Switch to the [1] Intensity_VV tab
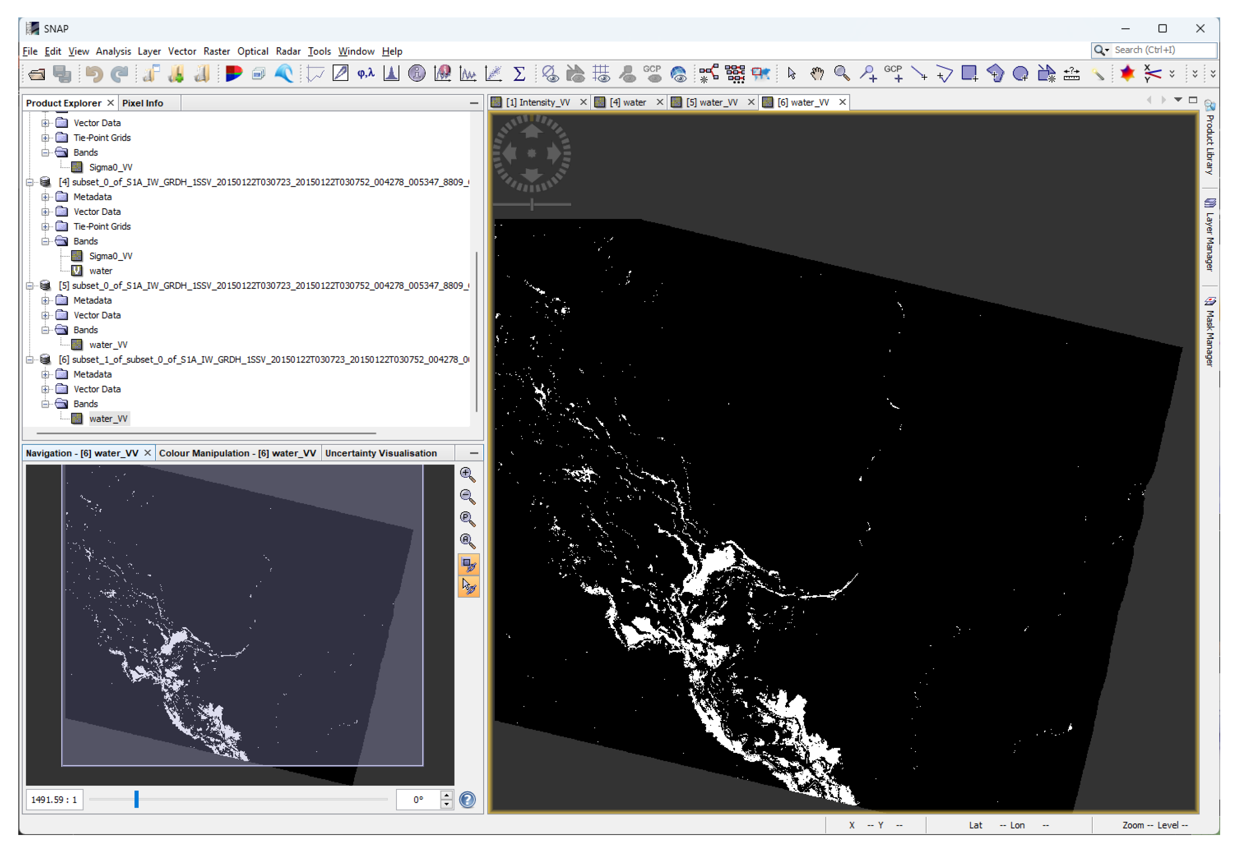This screenshot has width=1238, height=852. [x=538, y=102]
